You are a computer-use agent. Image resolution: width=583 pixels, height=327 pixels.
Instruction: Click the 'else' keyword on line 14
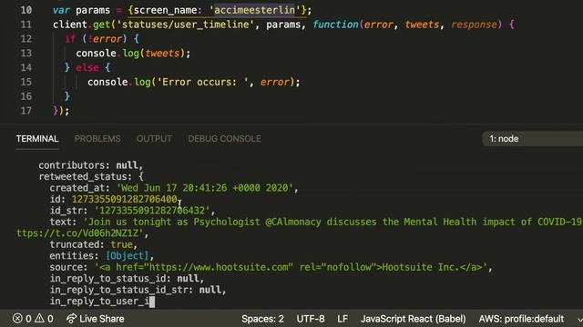point(87,67)
